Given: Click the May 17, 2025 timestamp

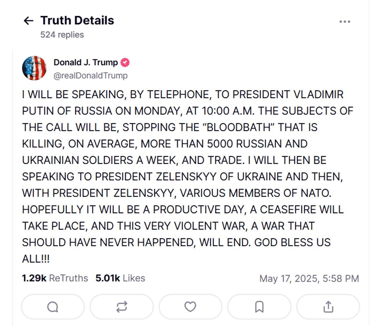Looking at the screenshot, I should tap(309, 279).
